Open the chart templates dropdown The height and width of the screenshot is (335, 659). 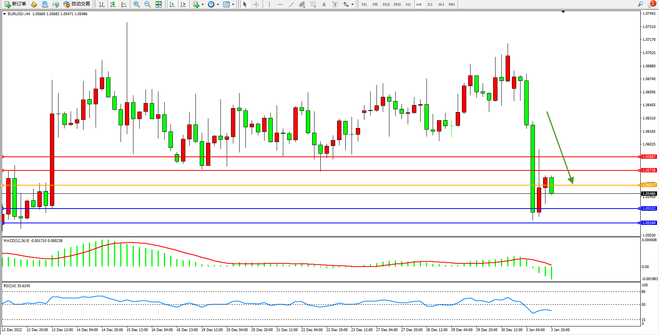[233, 5]
